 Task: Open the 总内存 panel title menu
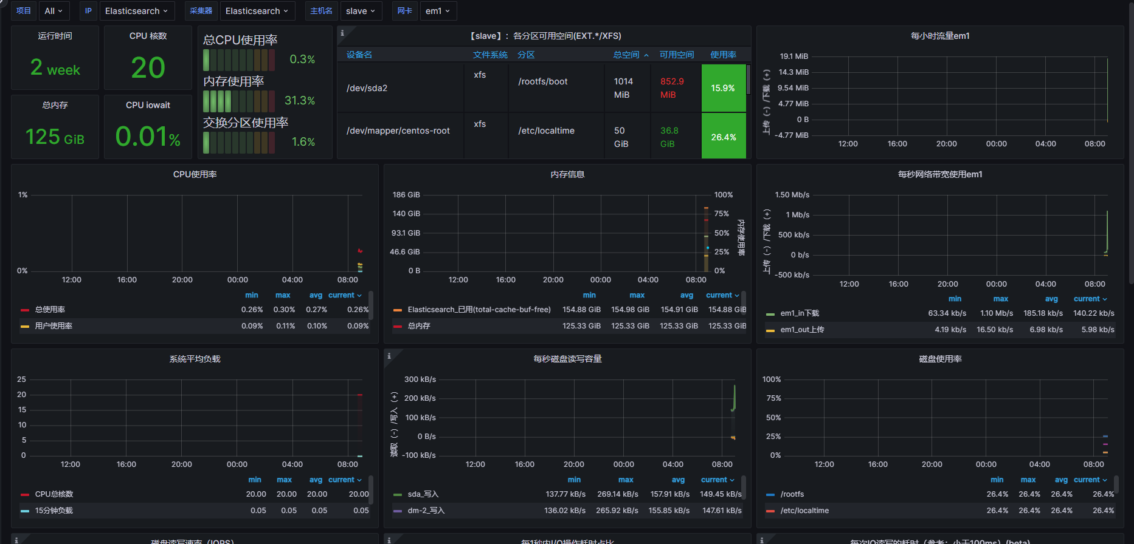click(55, 105)
